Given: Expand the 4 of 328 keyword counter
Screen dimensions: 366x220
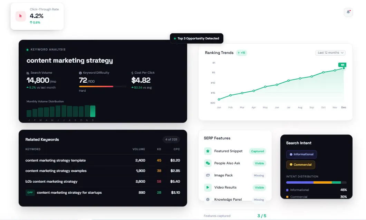Looking at the screenshot, I should pyautogui.click(x=171, y=139).
